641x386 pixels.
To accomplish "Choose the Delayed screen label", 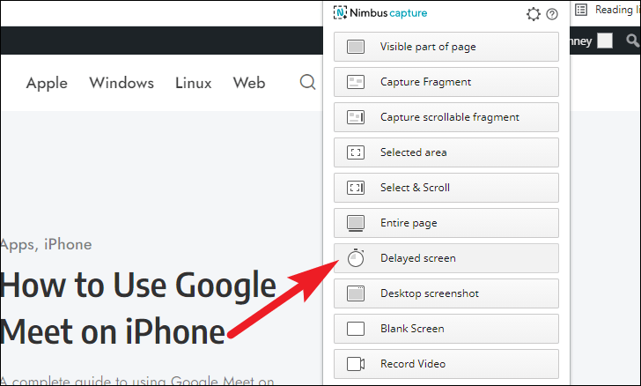I will (417, 258).
